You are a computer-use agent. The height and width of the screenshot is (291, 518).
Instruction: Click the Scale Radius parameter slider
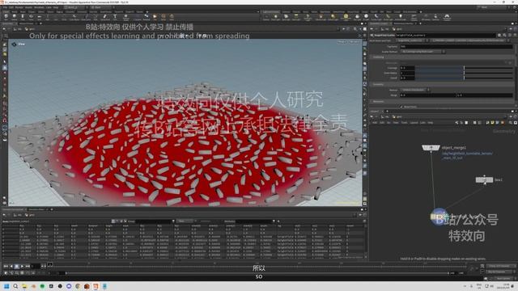pos(464,73)
